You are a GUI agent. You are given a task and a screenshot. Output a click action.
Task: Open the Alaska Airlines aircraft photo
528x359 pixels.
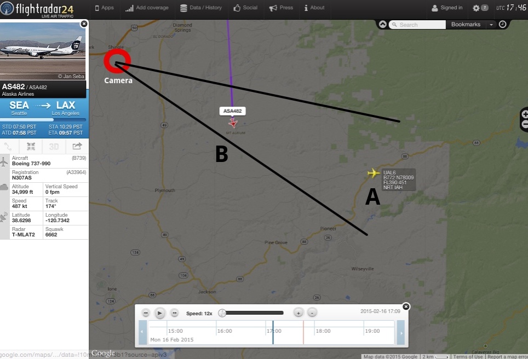point(43,51)
